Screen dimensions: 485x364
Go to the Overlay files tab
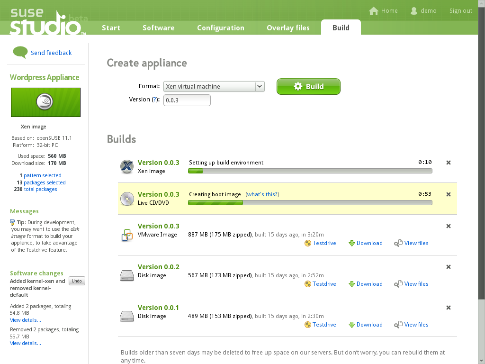click(x=288, y=27)
